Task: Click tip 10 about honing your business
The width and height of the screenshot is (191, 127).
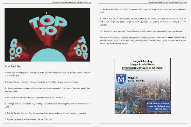Action: click(142, 31)
